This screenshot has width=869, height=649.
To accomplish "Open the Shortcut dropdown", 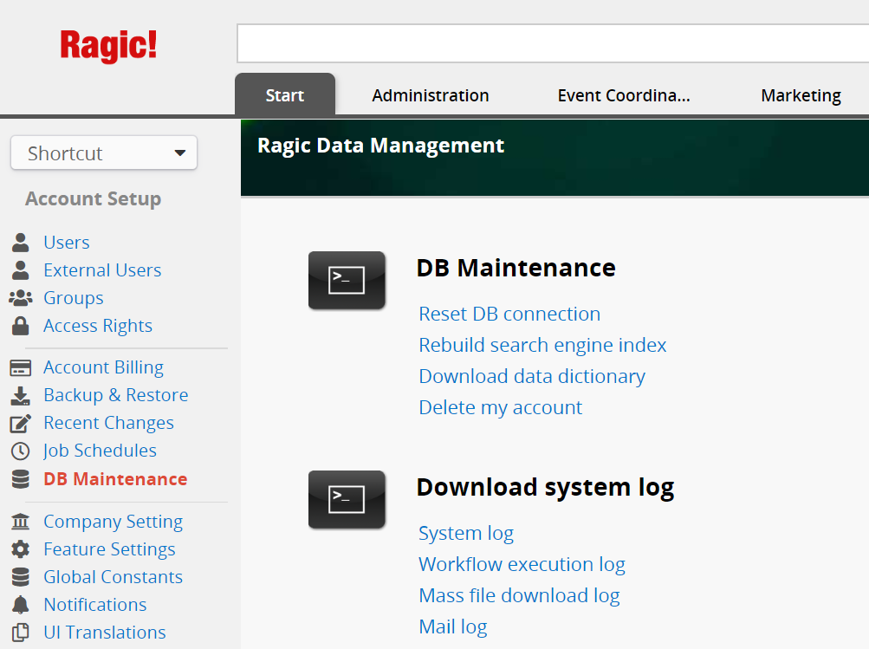I will click(x=104, y=153).
